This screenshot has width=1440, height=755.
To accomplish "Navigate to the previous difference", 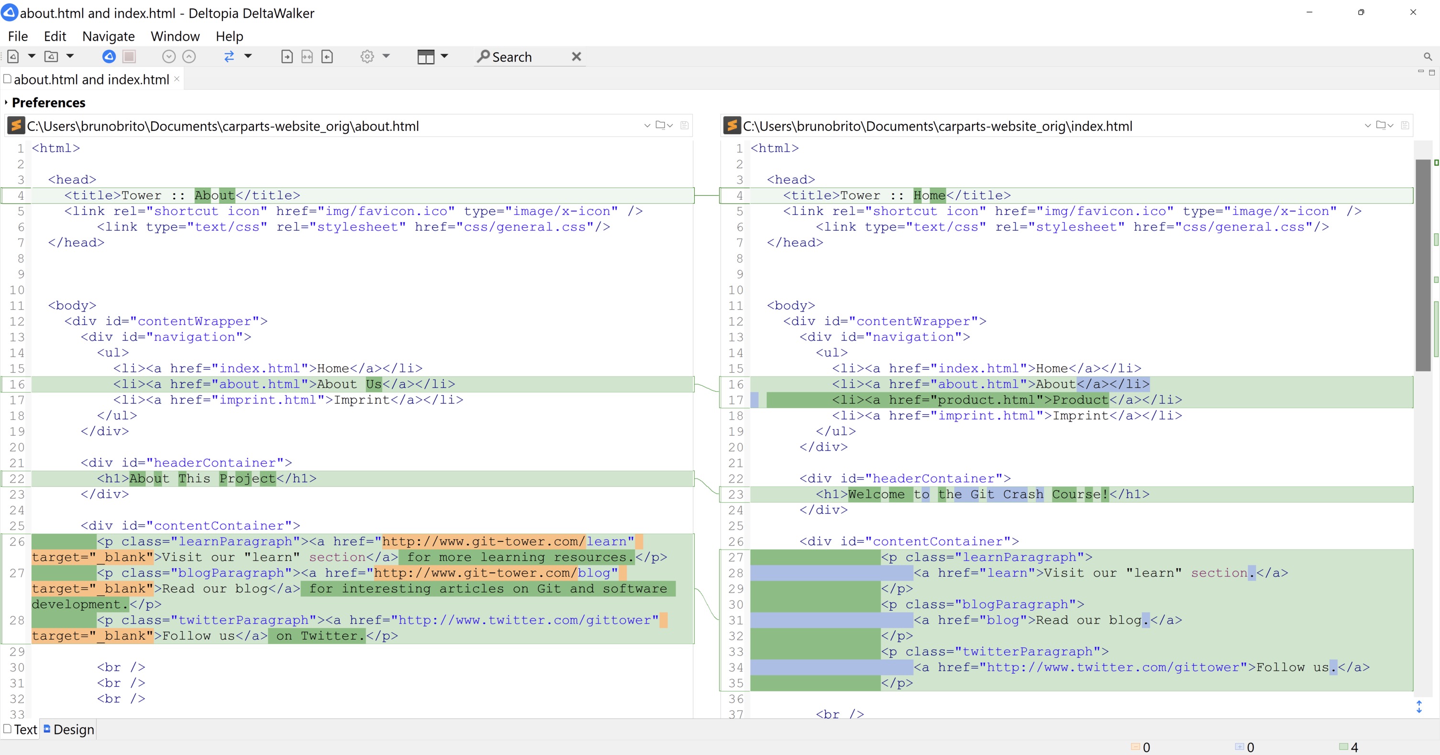I will pyautogui.click(x=190, y=56).
